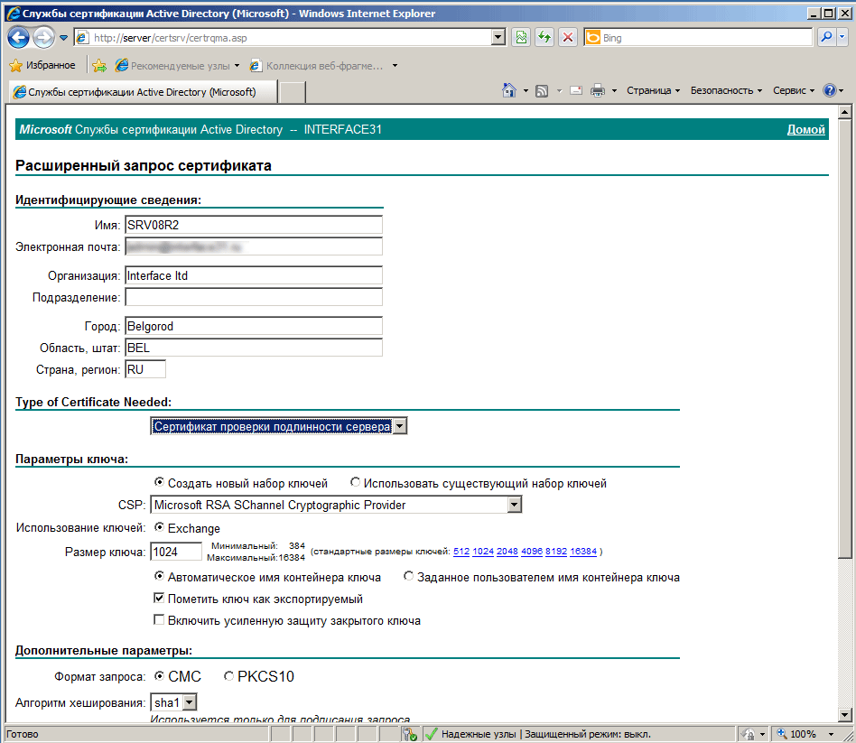This screenshot has width=856, height=743.
Task: Click the vertical scrollbar up arrow
Action: (x=844, y=113)
